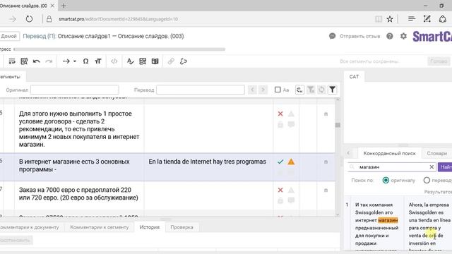Open the filter funnel icon
This screenshot has height=254, width=452.
(333, 90)
